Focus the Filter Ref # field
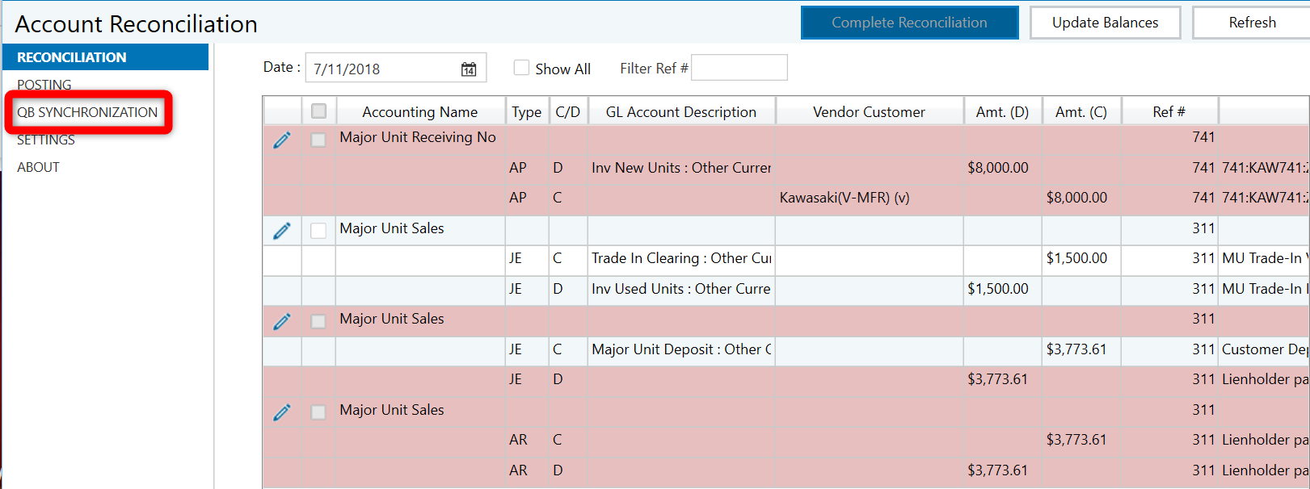 tap(739, 68)
